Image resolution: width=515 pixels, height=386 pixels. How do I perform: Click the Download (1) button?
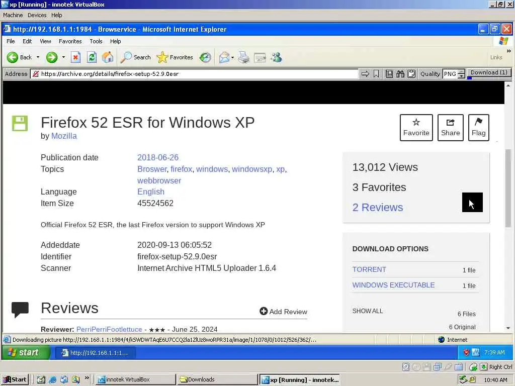[x=489, y=72]
